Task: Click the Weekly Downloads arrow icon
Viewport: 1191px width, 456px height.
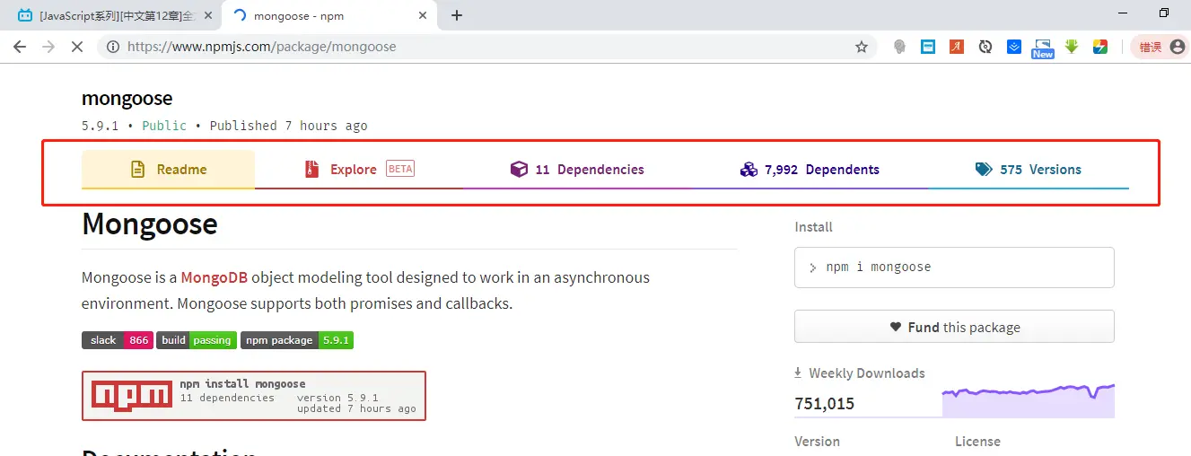Action: [798, 373]
